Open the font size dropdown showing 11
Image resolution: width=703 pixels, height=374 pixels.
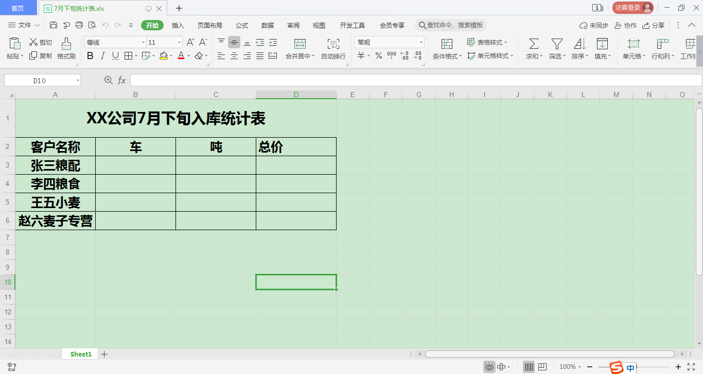point(179,42)
